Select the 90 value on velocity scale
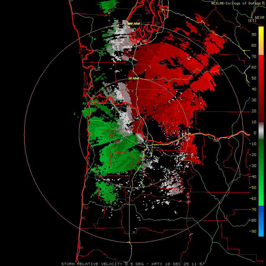 [254, 35]
